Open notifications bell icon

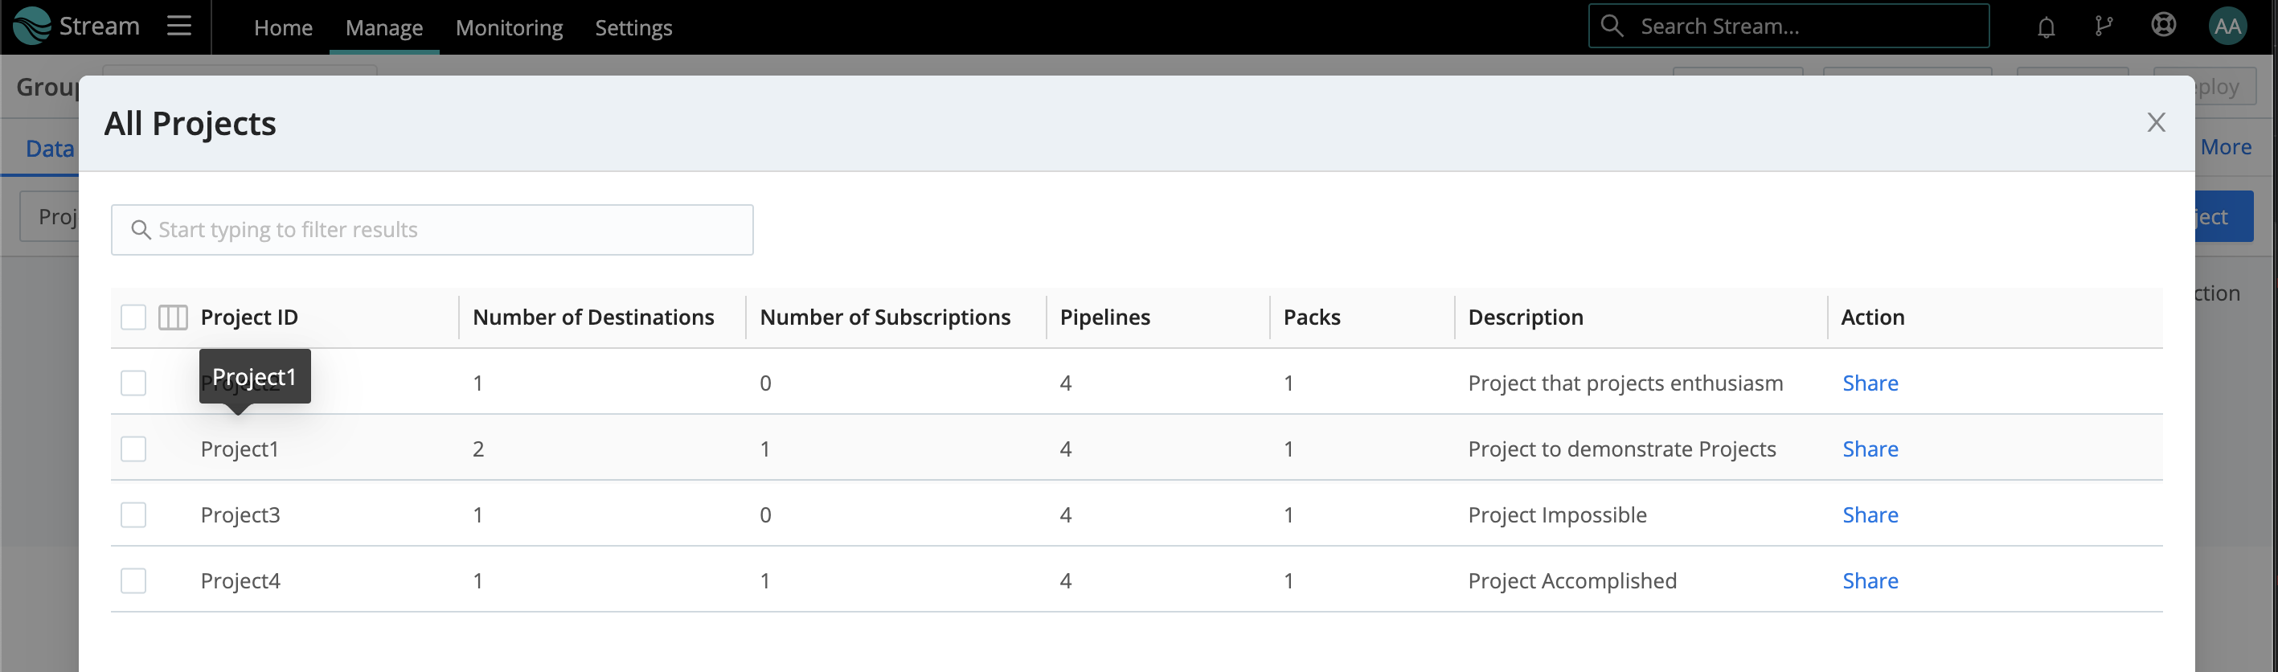click(x=2047, y=27)
